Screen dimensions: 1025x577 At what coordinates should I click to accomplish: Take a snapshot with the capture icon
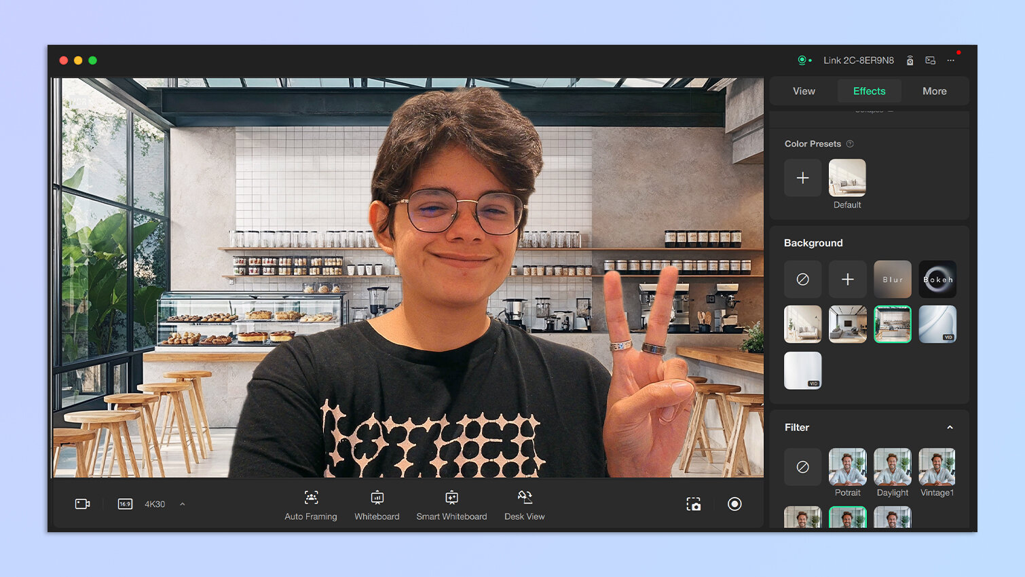(693, 504)
